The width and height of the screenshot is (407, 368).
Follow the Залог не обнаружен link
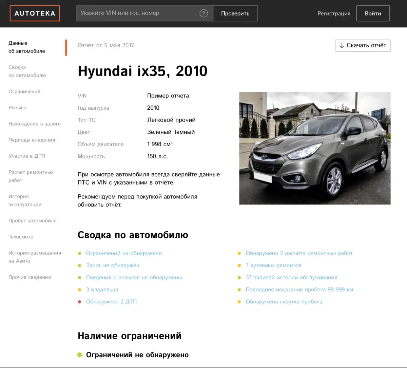[113, 265]
